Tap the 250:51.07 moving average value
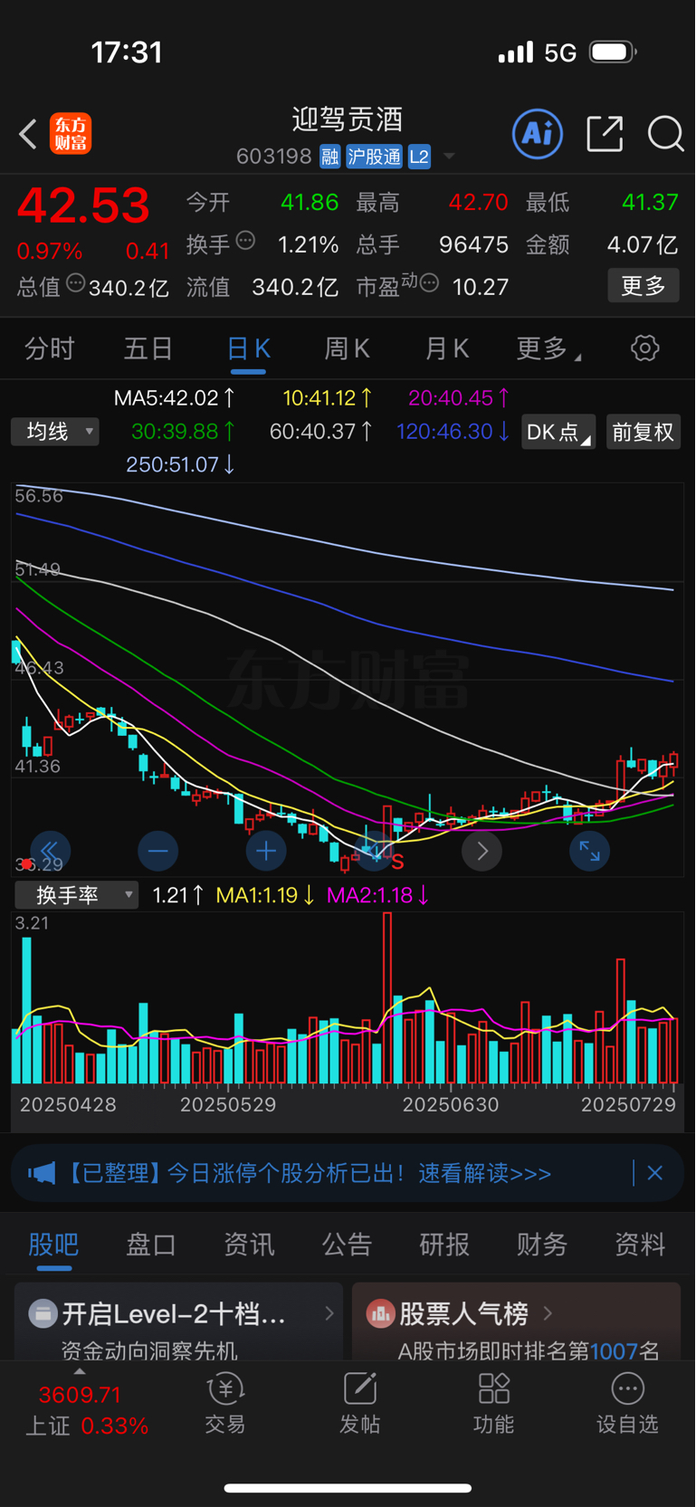 point(180,464)
